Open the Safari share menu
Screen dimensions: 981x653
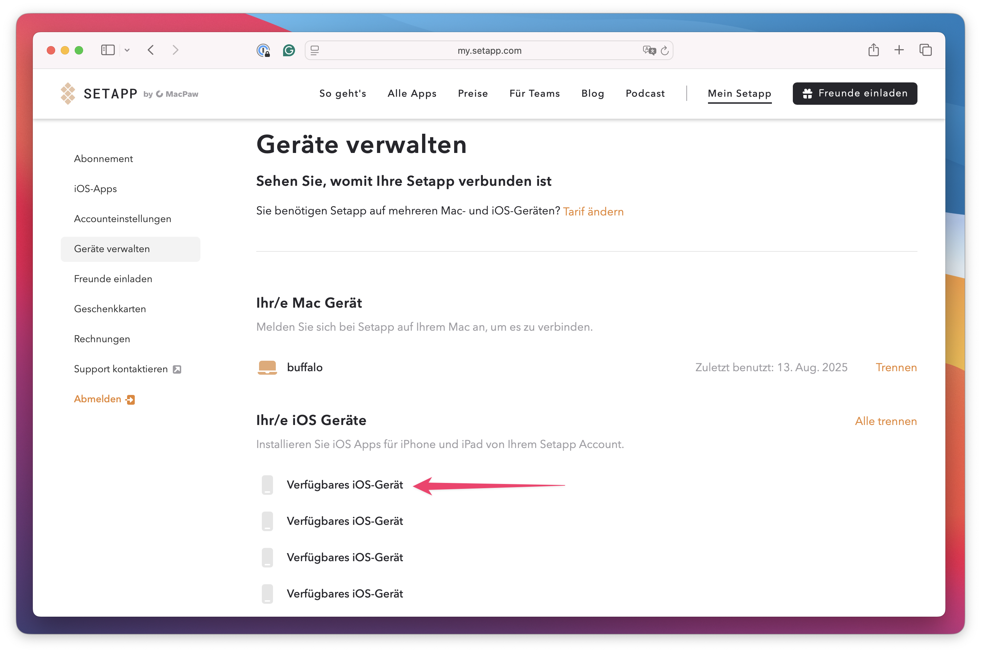[873, 50]
